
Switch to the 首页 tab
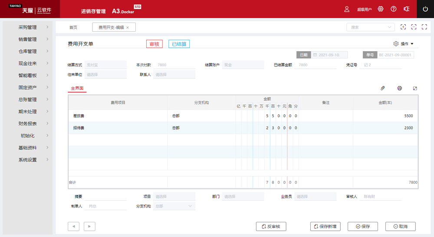click(x=73, y=27)
